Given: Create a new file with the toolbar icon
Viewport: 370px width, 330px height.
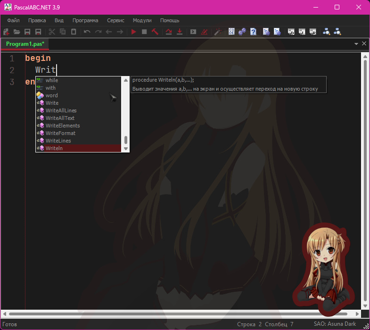Looking at the screenshot, I should pyautogui.click(x=6, y=32).
